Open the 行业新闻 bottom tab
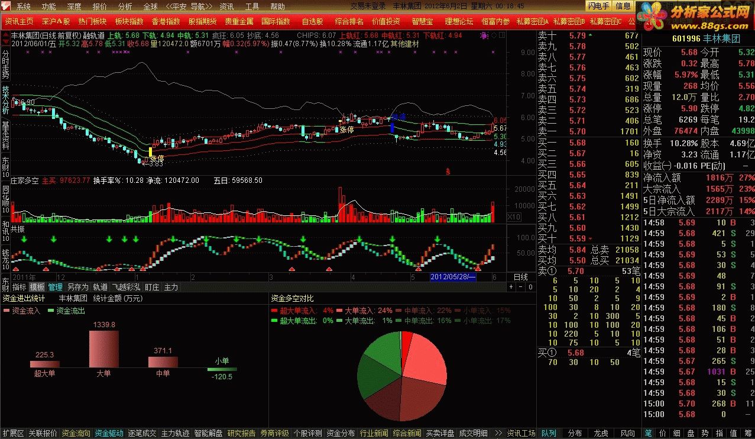Image resolution: width=755 pixels, height=439 pixels. 374,433
